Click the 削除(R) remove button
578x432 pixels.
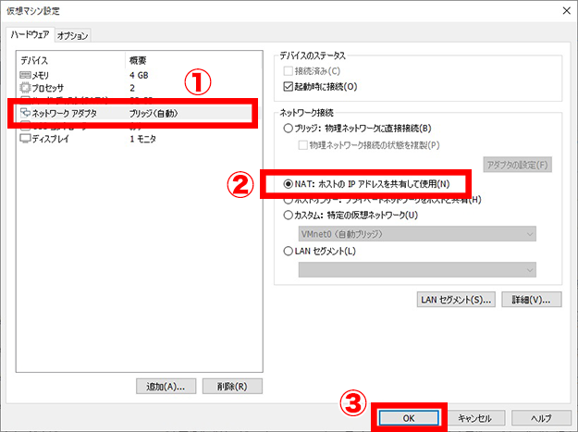point(232,386)
